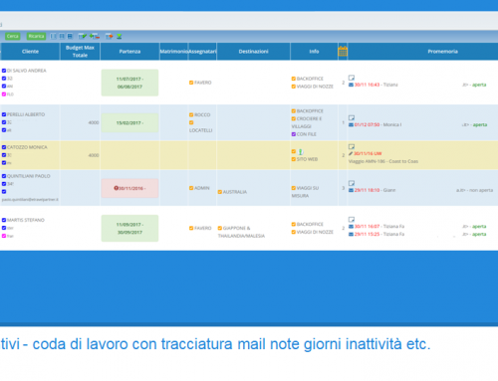Click the Destinazioni column header
This screenshot has width=498, height=381.
[254, 52]
